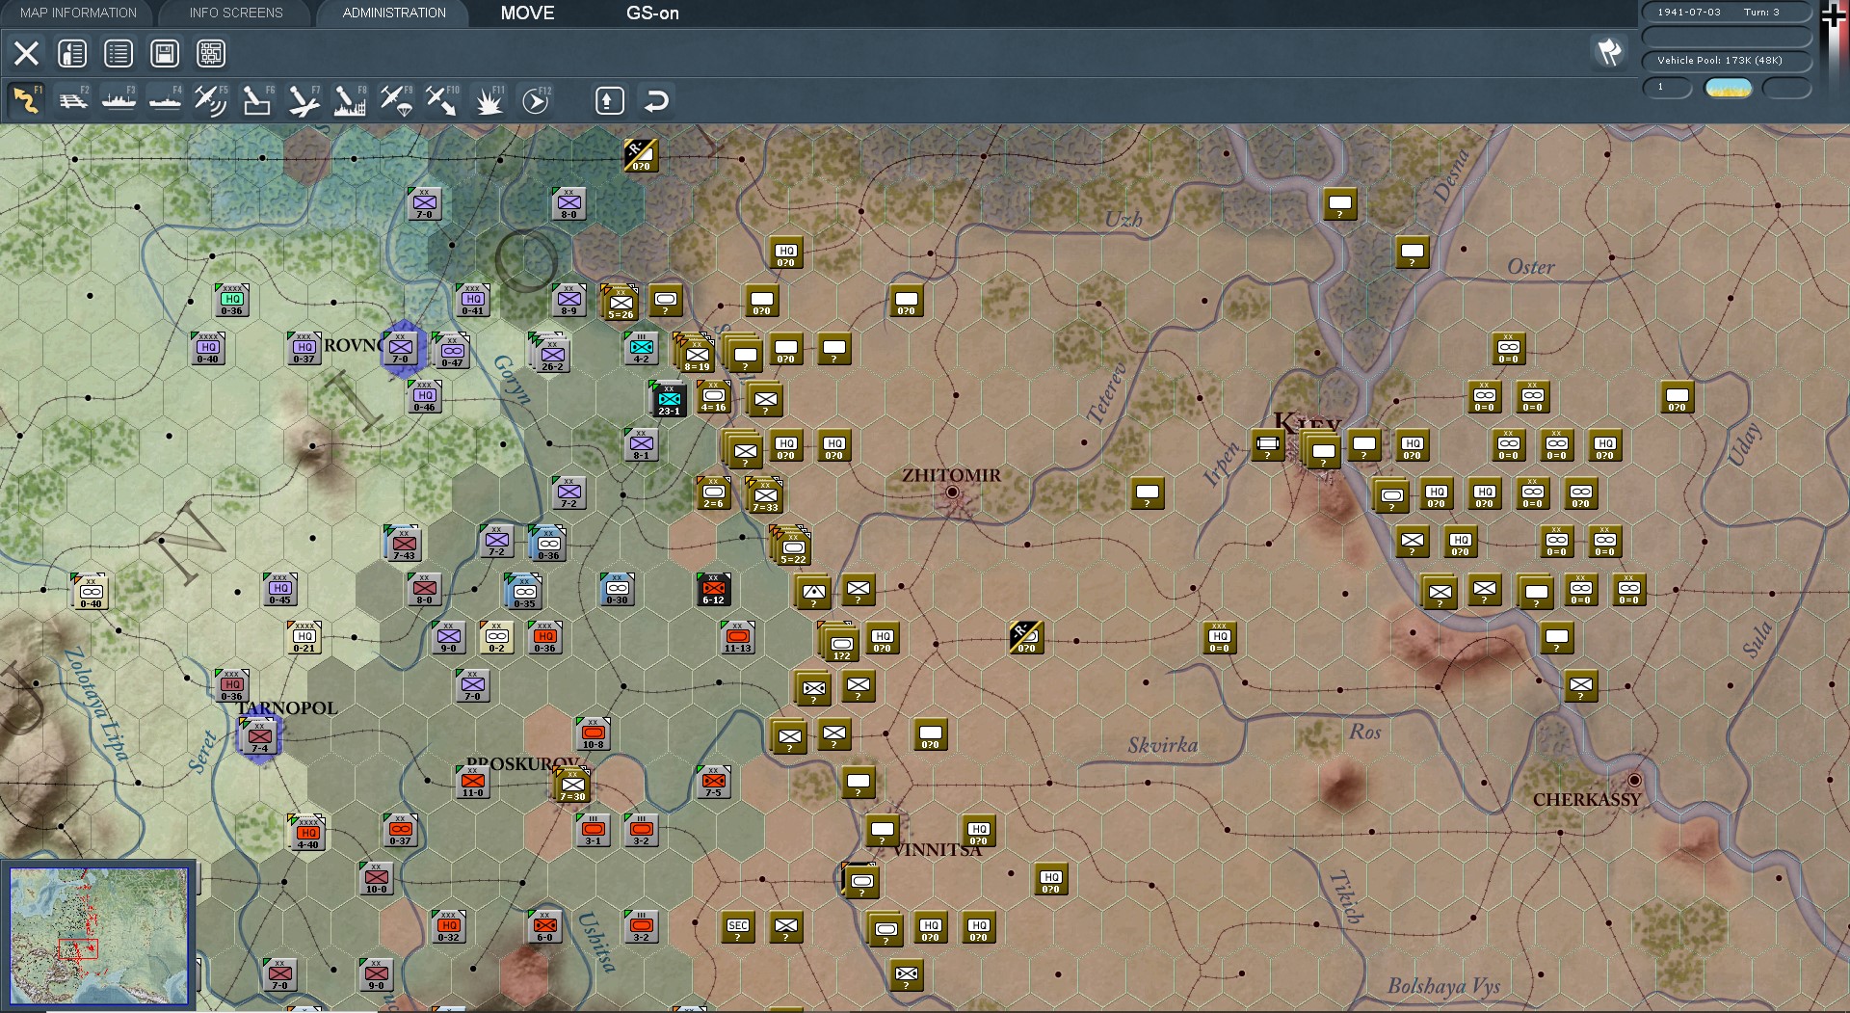Select the red 10-8 unit
The height and width of the screenshot is (1013, 1850).
[x=594, y=733]
